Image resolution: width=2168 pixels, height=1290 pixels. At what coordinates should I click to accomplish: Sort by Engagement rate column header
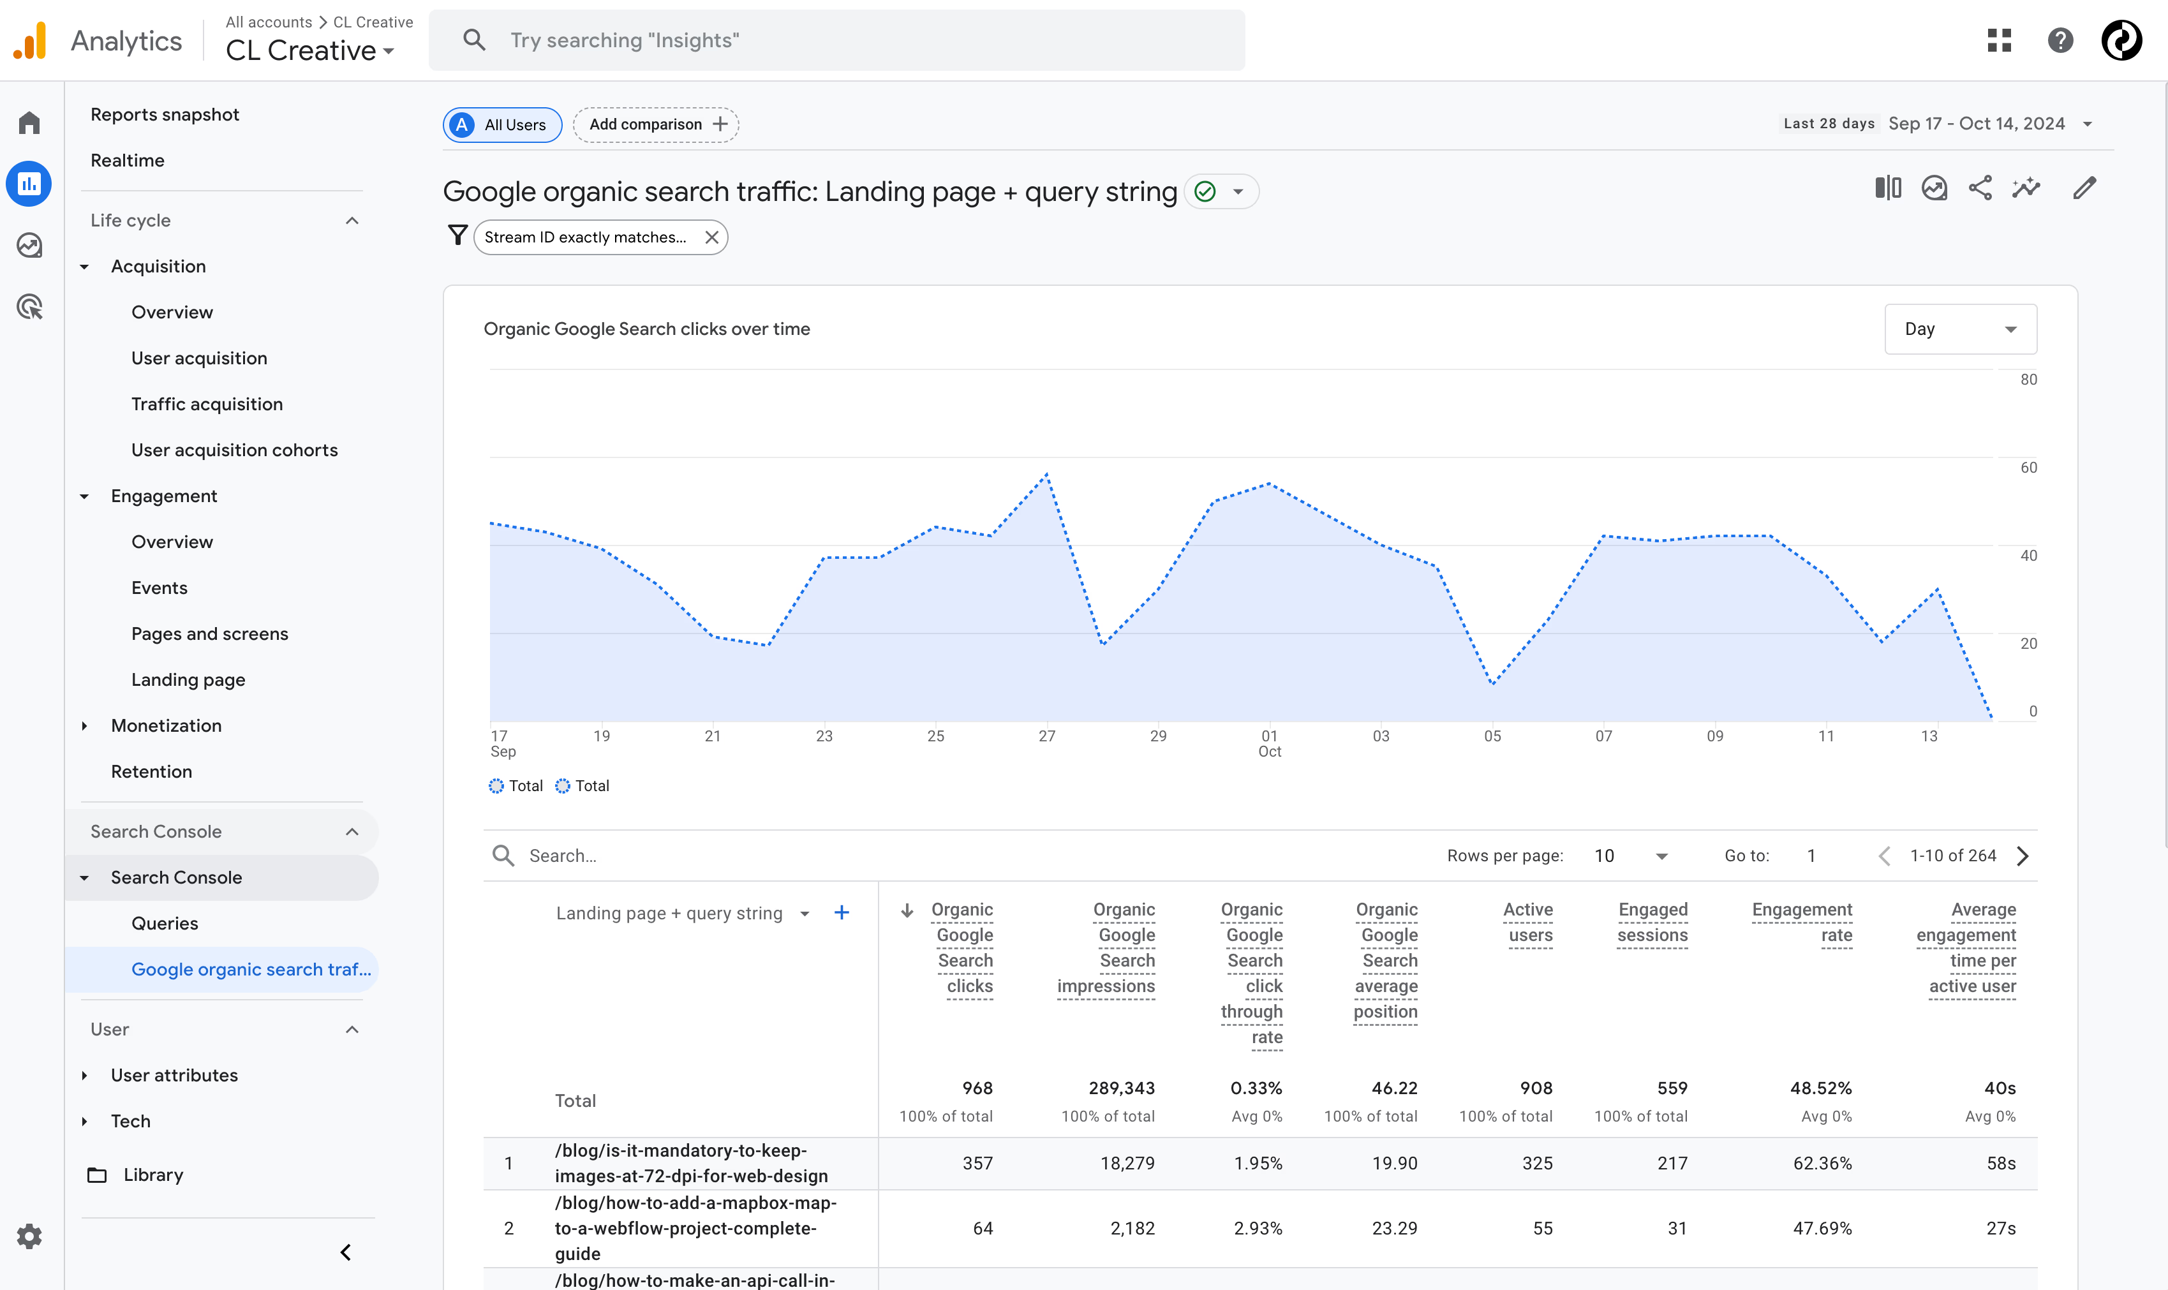click(x=1801, y=923)
